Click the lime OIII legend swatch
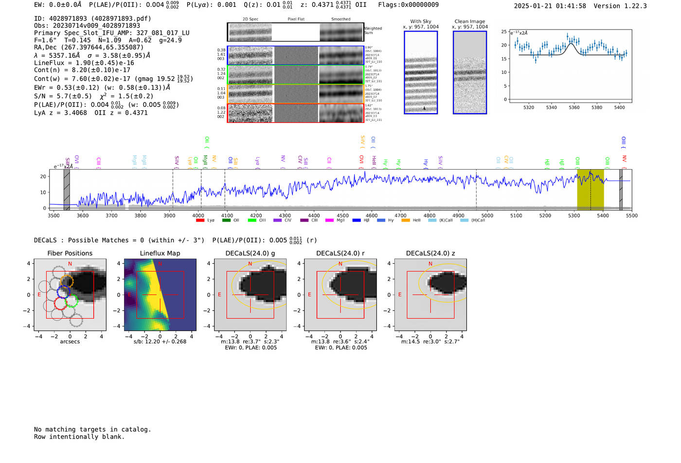Image resolution: width=681 pixels, height=463 pixels. pos(252,221)
